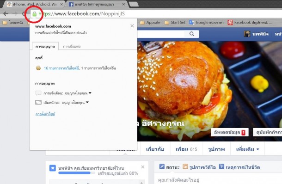Open the เพิ่มเติม more dropdown tab
282x184 pixels.
tap(247, 149)
